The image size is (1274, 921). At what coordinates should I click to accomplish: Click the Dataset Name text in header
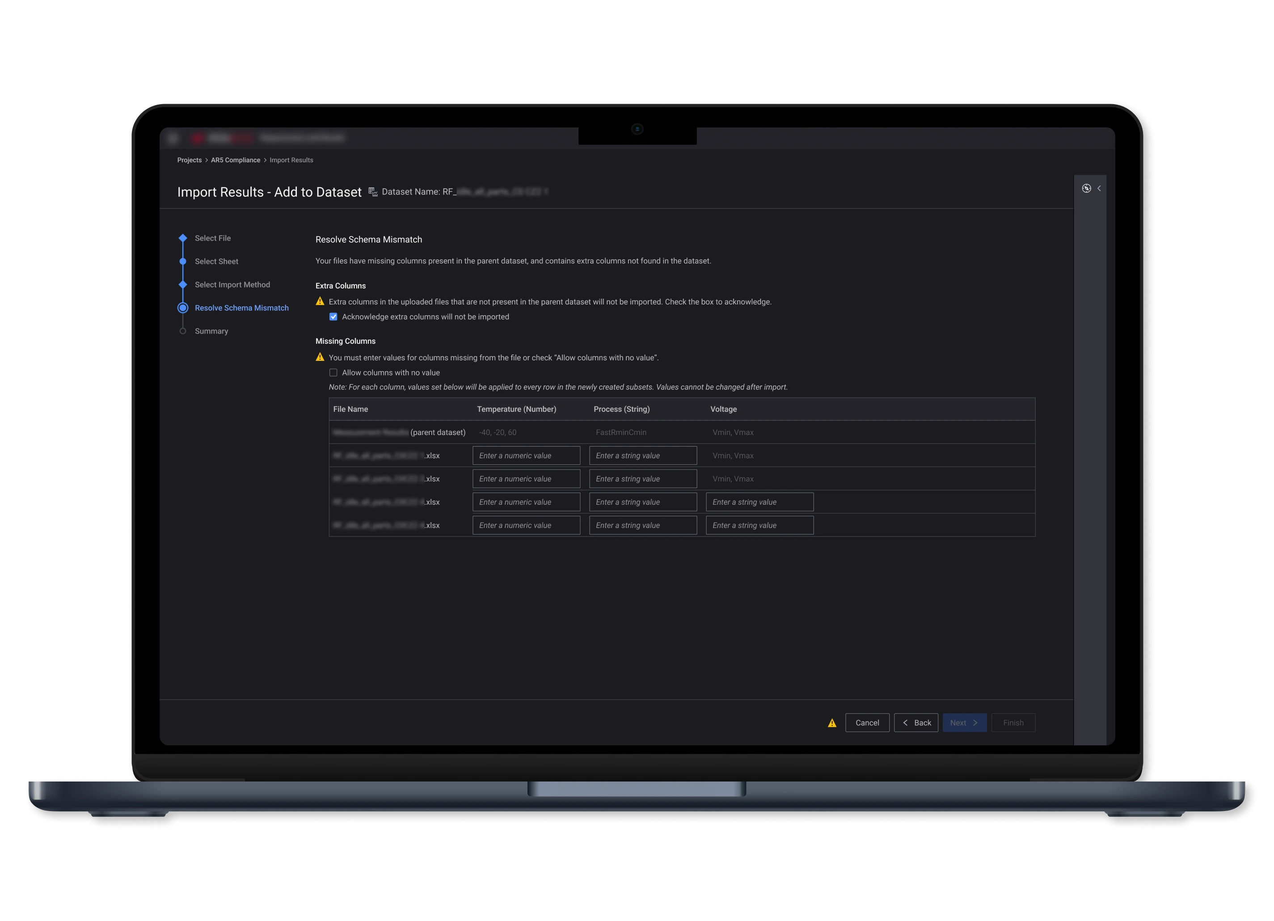pyautogui.click(x=465, y=192)
